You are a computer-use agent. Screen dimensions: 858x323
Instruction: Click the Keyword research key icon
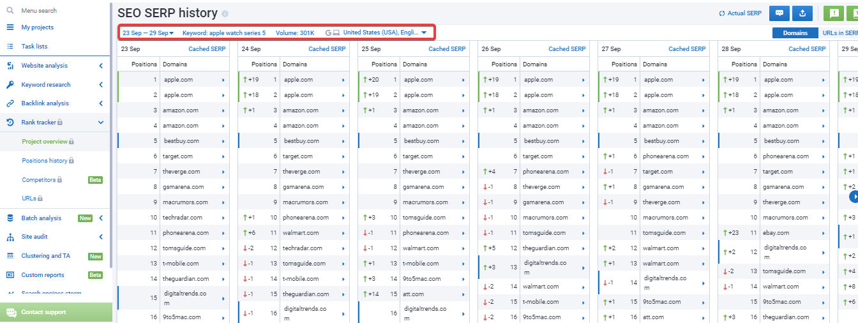(10, 84)
